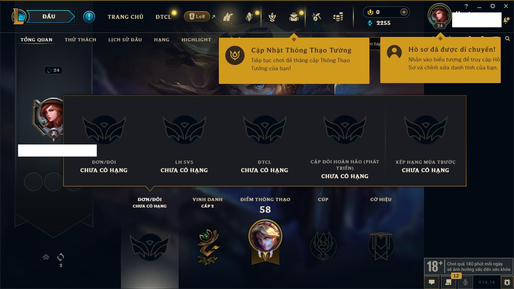The image size is (514, 289).
Task: Switch to the THỬ THÁCH tab
Action: coord(80,40)
